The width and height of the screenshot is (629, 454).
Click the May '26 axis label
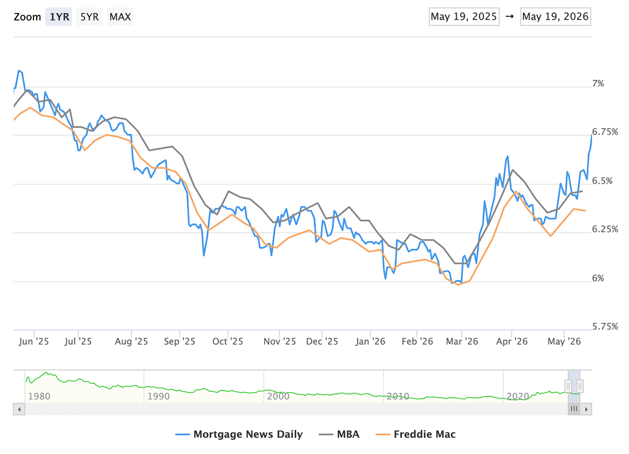563,341
